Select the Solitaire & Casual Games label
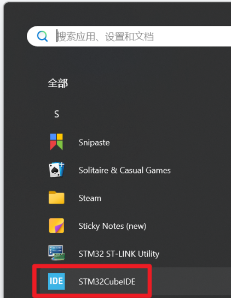Screen dimensions: 231x298 pos(125,170)
